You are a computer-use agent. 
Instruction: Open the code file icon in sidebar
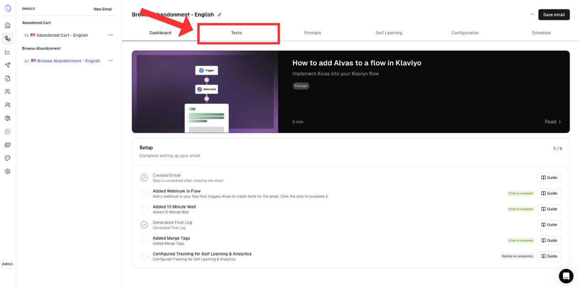point(7,78)
